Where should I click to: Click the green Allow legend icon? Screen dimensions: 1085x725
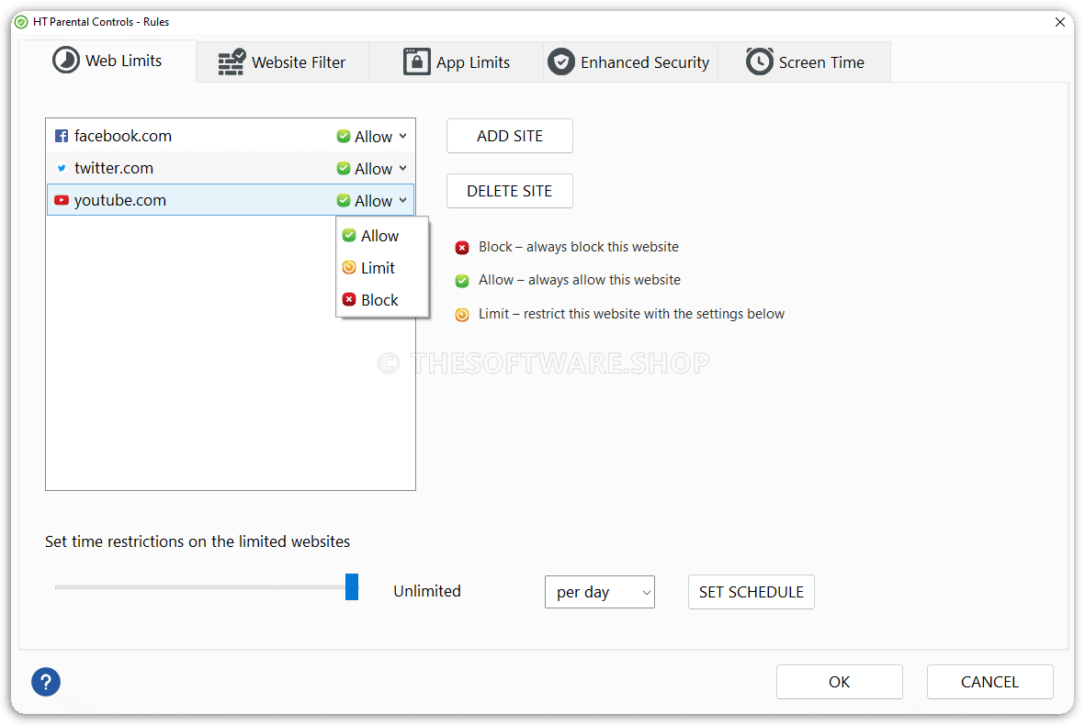[462, 281]
